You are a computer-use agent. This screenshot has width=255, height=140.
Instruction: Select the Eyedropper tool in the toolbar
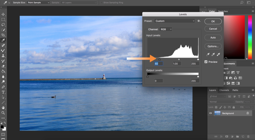click(x=3, y=40)
